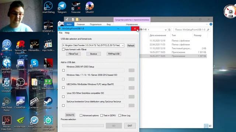
Task: Click the EXIT button
Action: coord(130,126)
